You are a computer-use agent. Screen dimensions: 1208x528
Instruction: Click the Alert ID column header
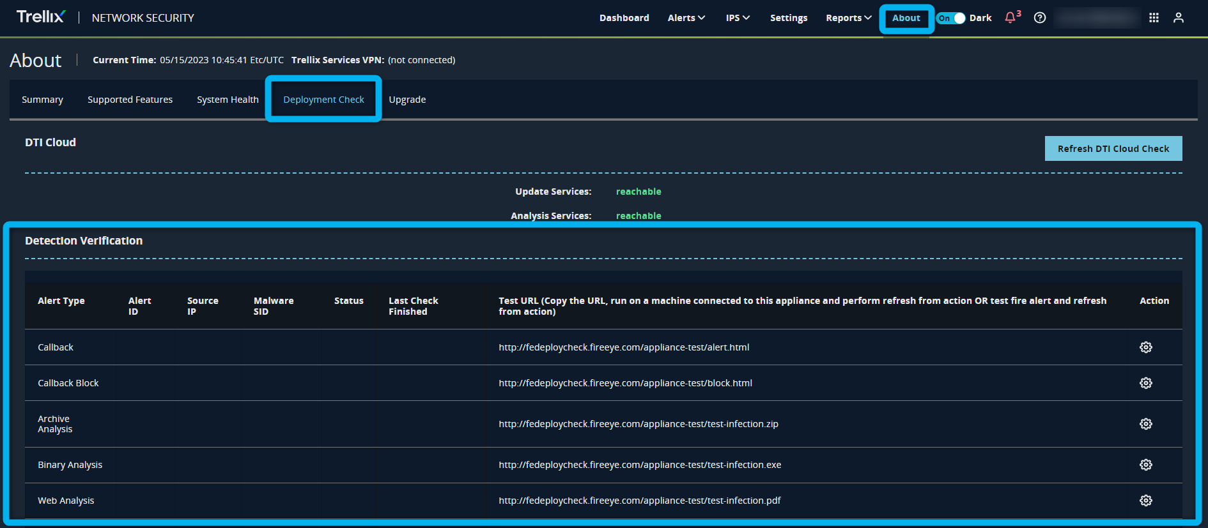click(139, 306)
